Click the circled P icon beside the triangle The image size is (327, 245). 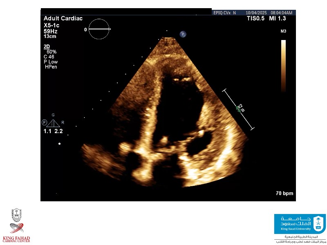point(44,122)
